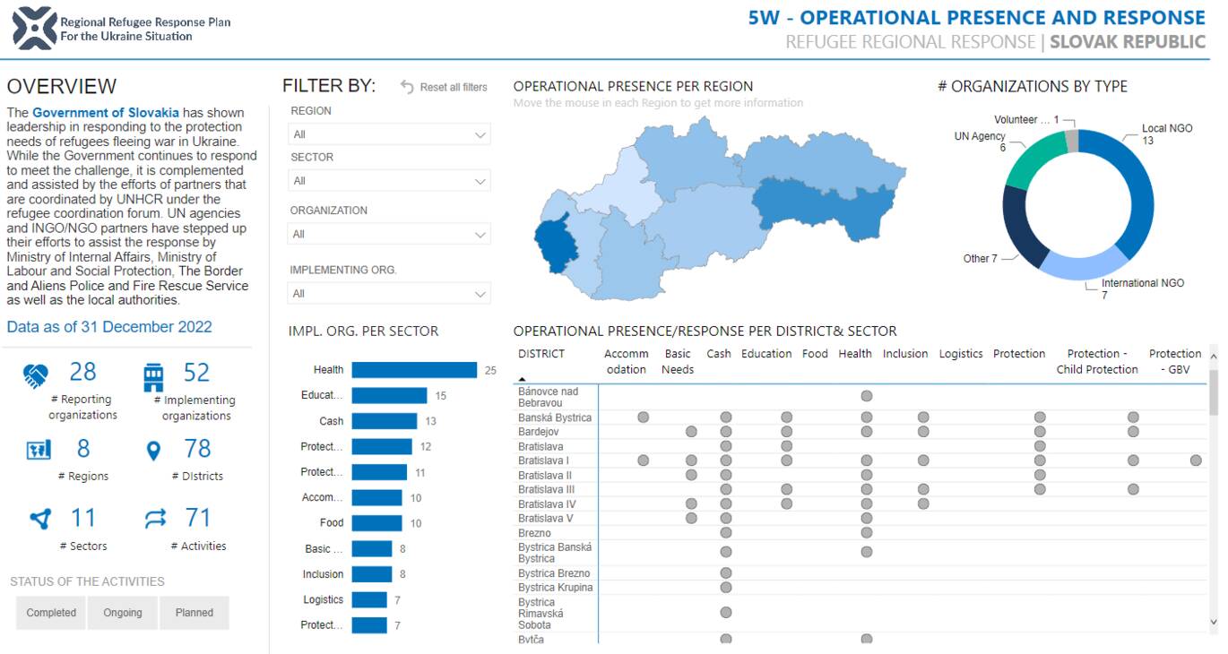Click the Logistics column header

(961, 354)
